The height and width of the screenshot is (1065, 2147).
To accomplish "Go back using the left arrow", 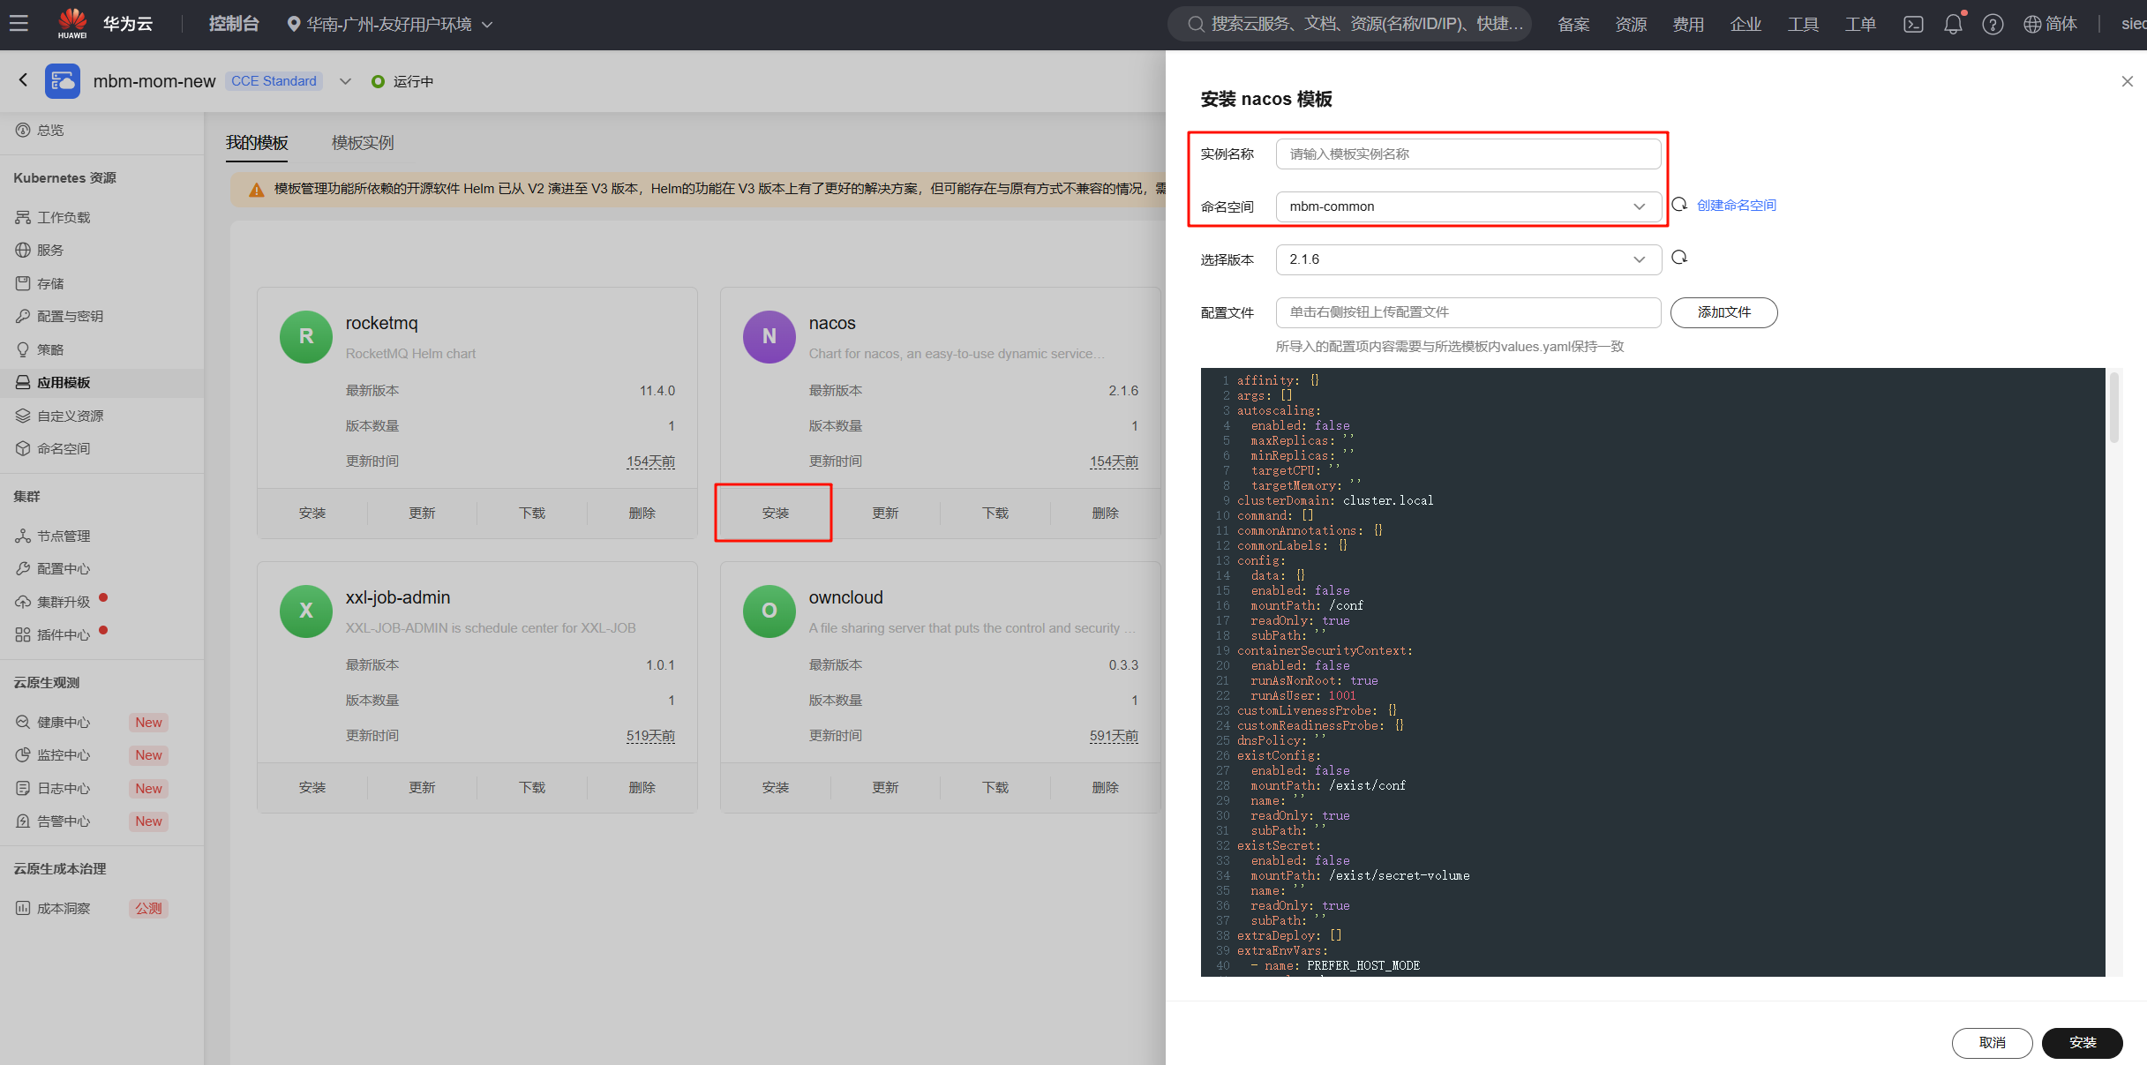I will (x=24, y=80).
